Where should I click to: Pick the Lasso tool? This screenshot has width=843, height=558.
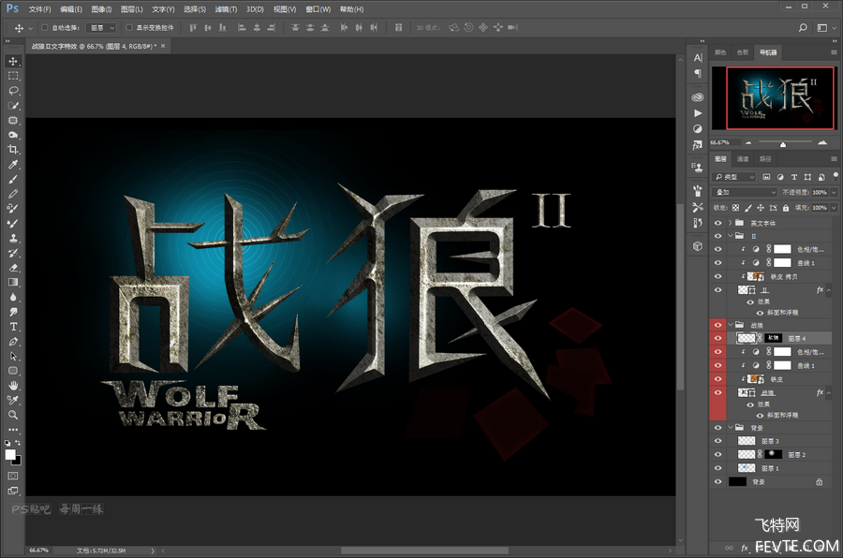click(13, 91)
